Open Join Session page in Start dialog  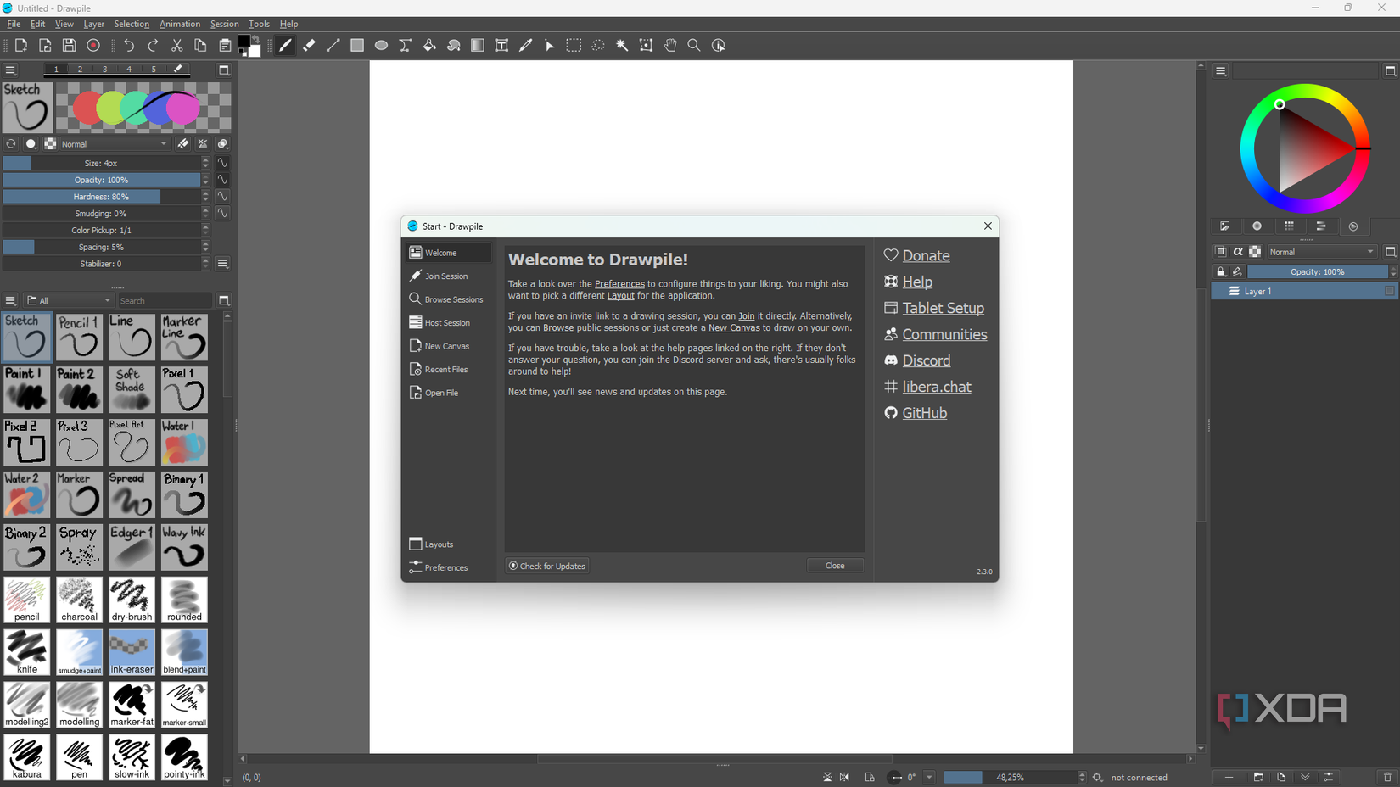[447, 276]
